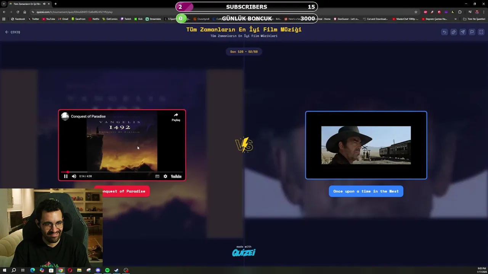Open the Chrome profile avatar
The image size is (488, 274).
click(477, 12)
